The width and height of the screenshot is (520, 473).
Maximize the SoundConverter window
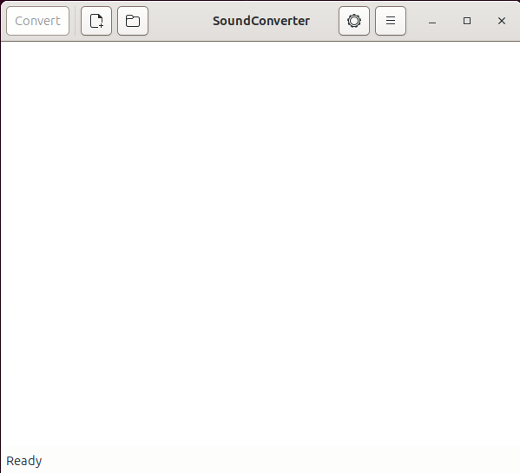coord(466,21)
